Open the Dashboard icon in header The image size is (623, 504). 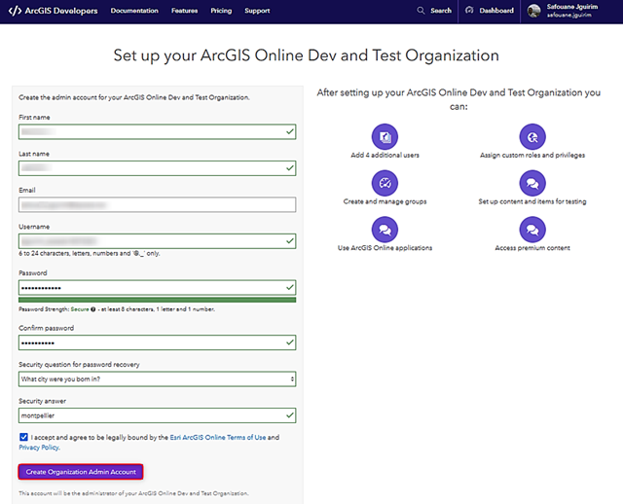(x=470, y=11)
